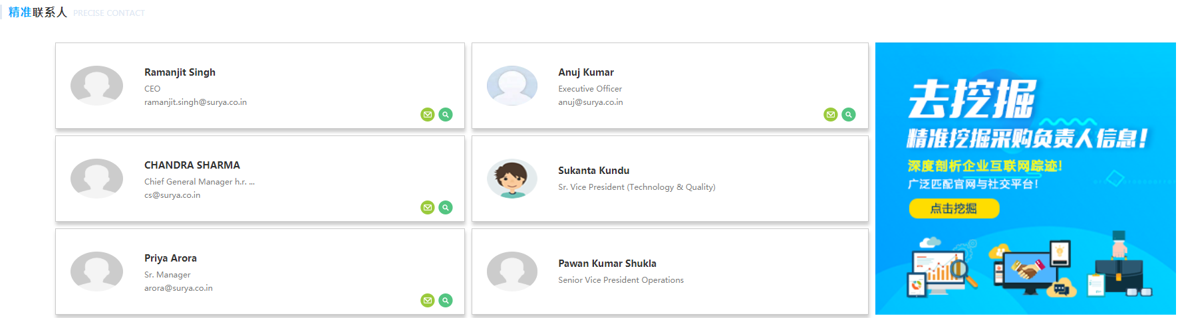Click the email icon on CHANDRA SHARMA's card
This screenshot has height=318, width=1178.
pyautogui.click(x=428, y=208)
